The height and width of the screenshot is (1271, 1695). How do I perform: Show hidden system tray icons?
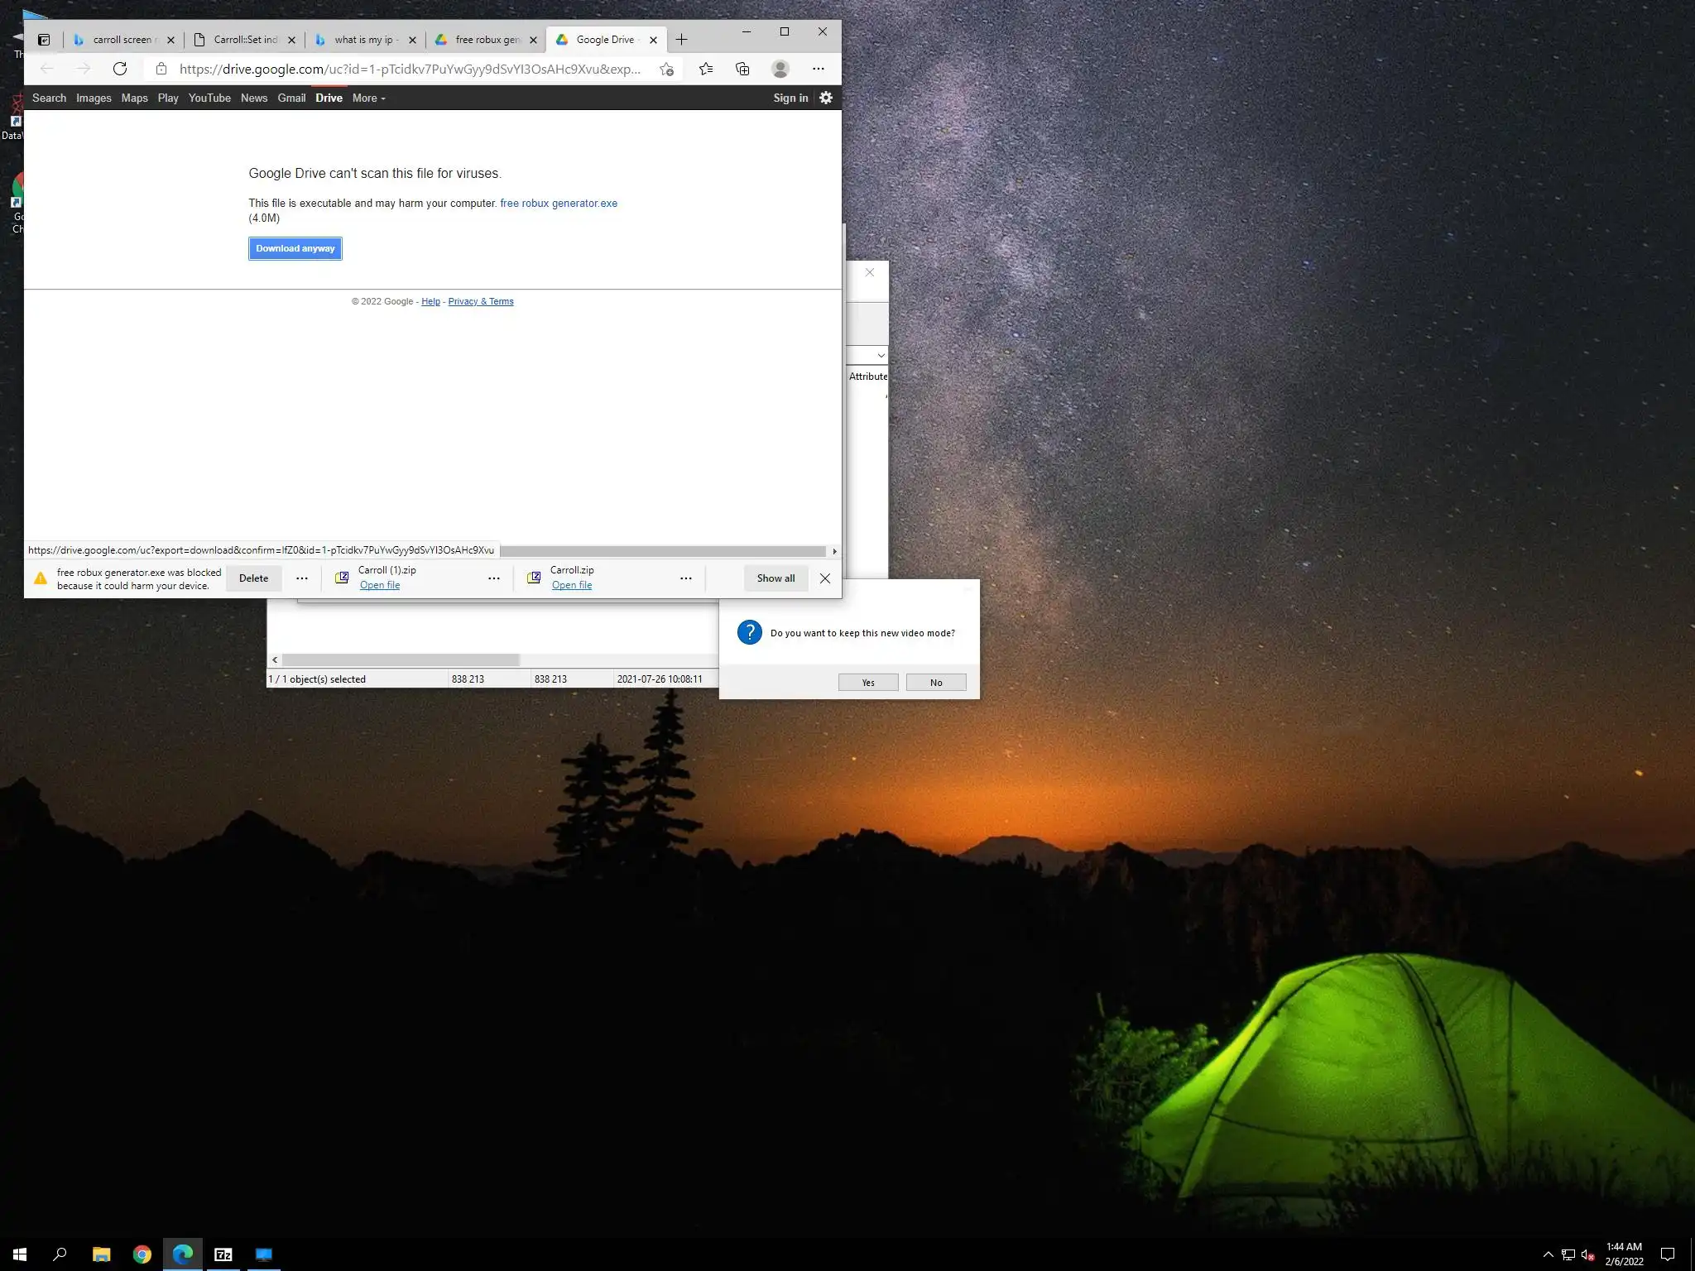(1548, 1254)
